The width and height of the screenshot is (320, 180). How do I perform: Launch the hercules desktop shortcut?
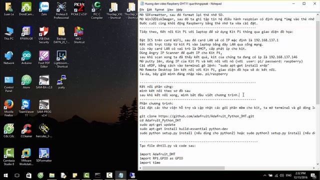pyautogui.click(x=44, y=131)
